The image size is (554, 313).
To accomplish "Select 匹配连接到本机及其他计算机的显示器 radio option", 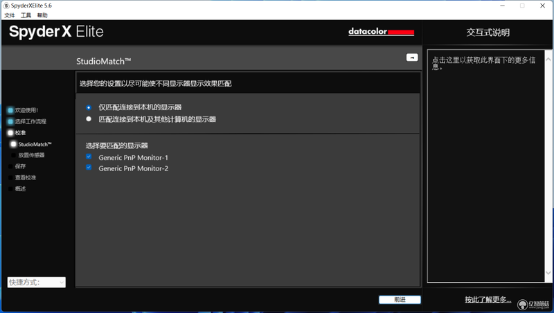I will [89, 119].
